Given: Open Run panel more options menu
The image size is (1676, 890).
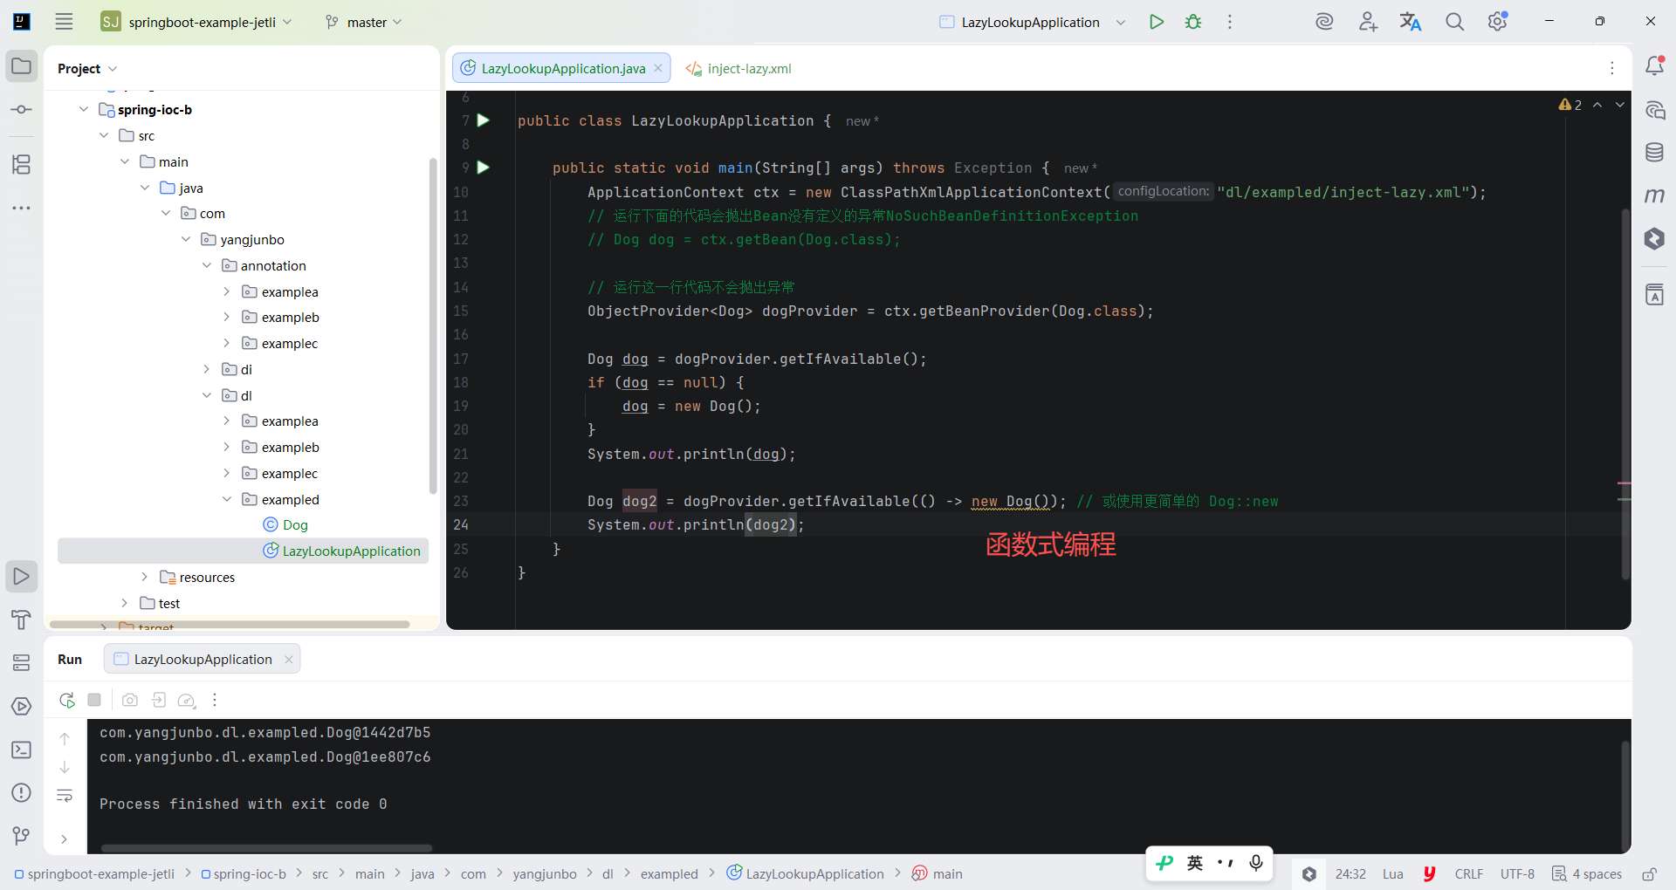Looking at the screenshot, I should (x=215, y=700).
